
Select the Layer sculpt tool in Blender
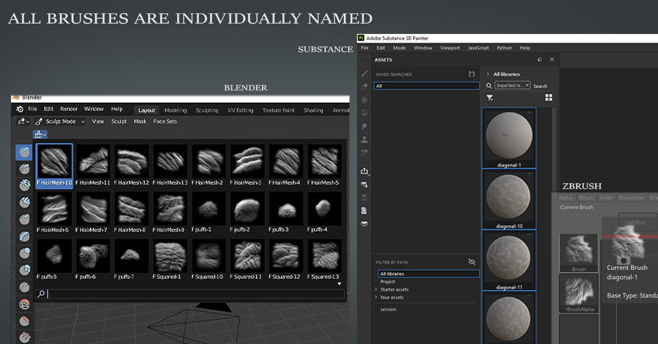tap(24, 236)
